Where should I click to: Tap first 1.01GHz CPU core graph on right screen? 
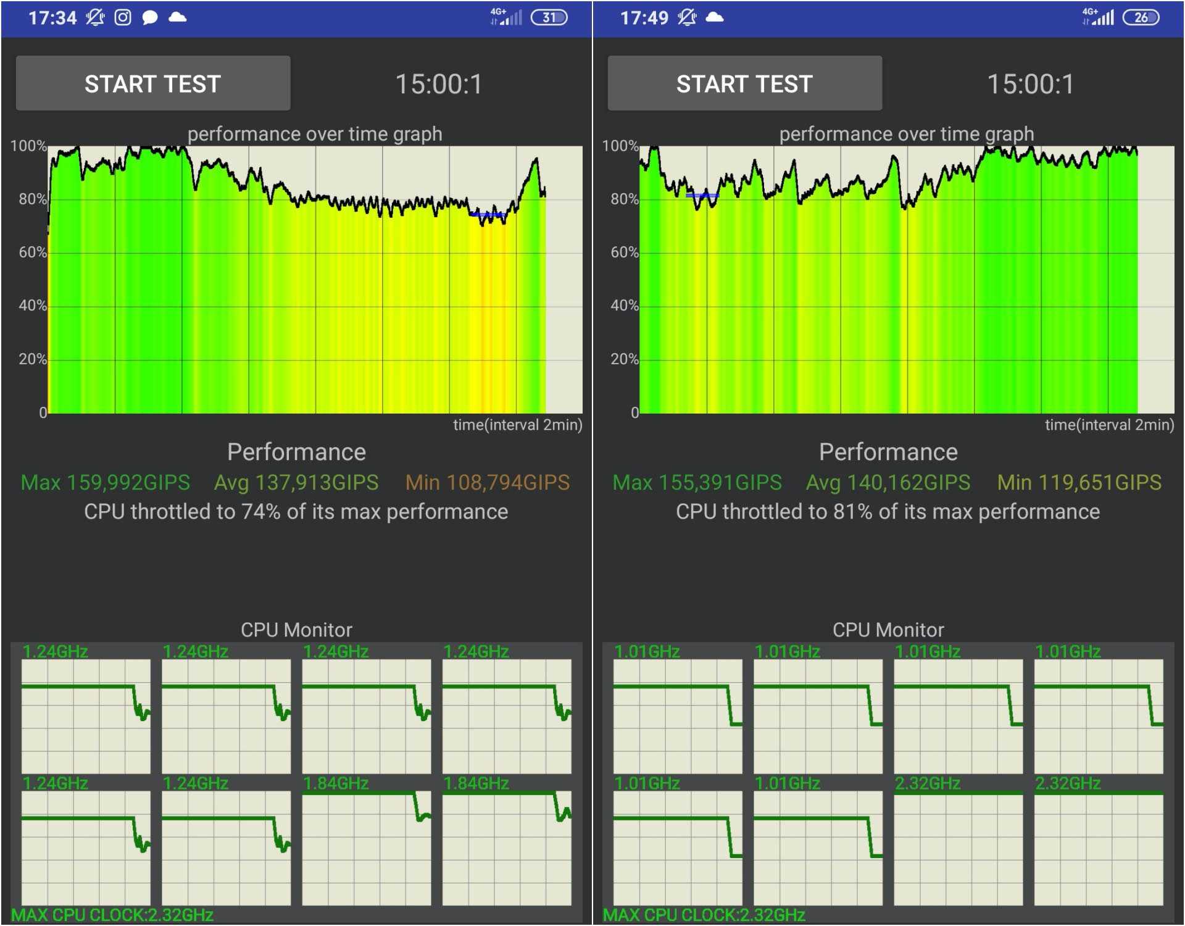tap(677, 715)
